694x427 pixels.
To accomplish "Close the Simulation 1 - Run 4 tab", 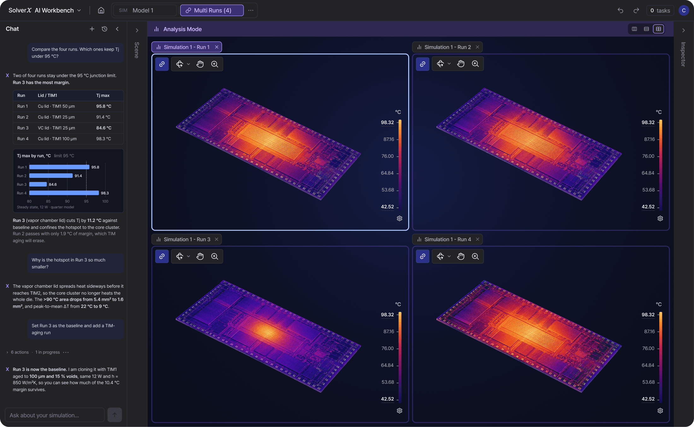I will tap(478, 239).
